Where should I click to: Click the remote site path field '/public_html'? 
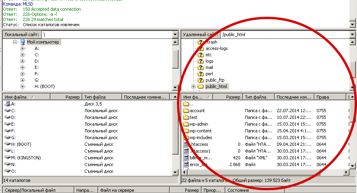(285, 35)
